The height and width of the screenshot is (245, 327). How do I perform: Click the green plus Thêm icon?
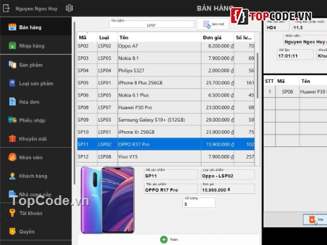(163, 240)
